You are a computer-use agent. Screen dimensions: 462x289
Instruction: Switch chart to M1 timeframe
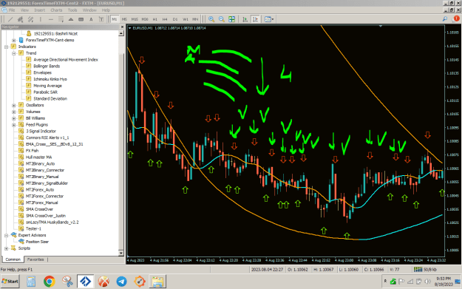(115, 19)
